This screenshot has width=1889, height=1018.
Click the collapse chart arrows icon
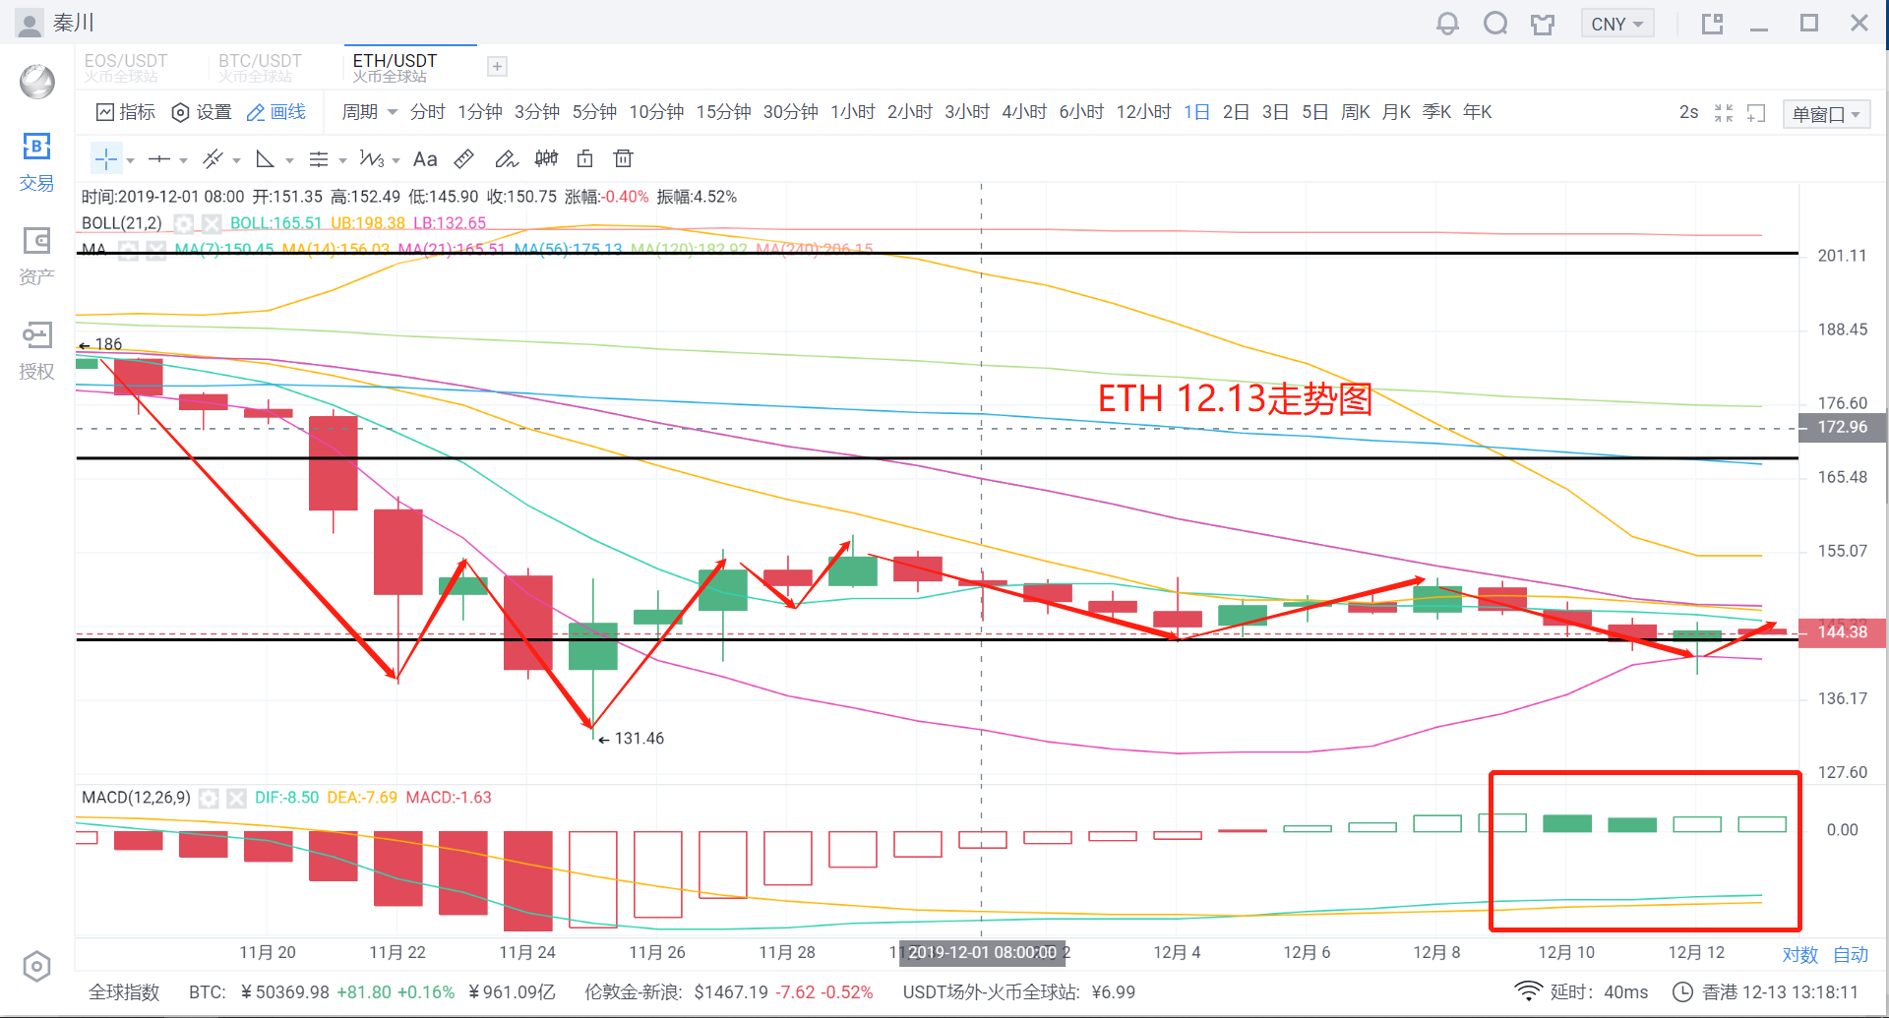click(x=1724, y=113)
